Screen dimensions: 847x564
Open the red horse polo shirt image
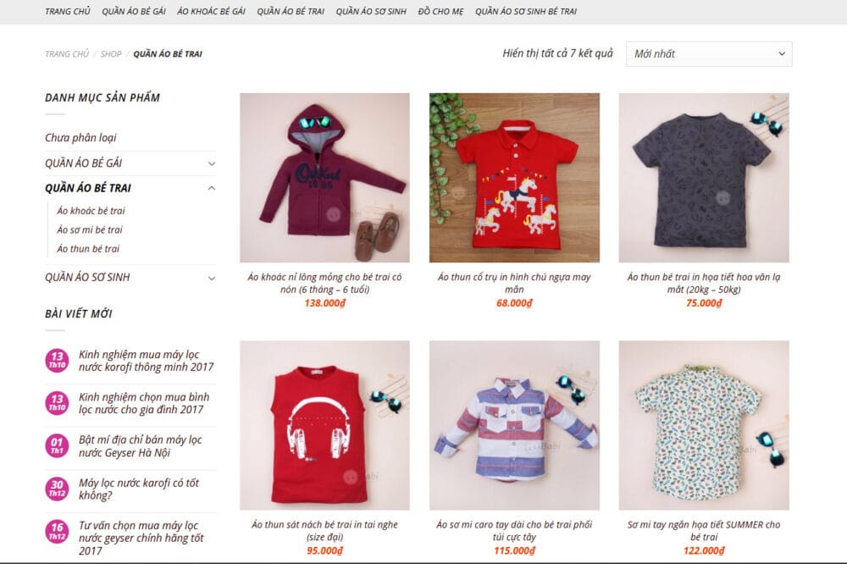(x=514, y=178)
